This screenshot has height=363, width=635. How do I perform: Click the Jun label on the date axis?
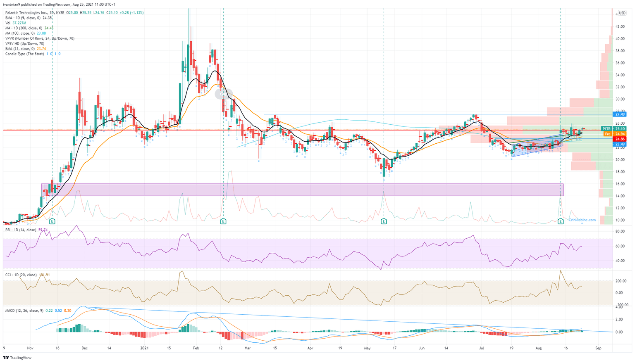pos(422,349)
